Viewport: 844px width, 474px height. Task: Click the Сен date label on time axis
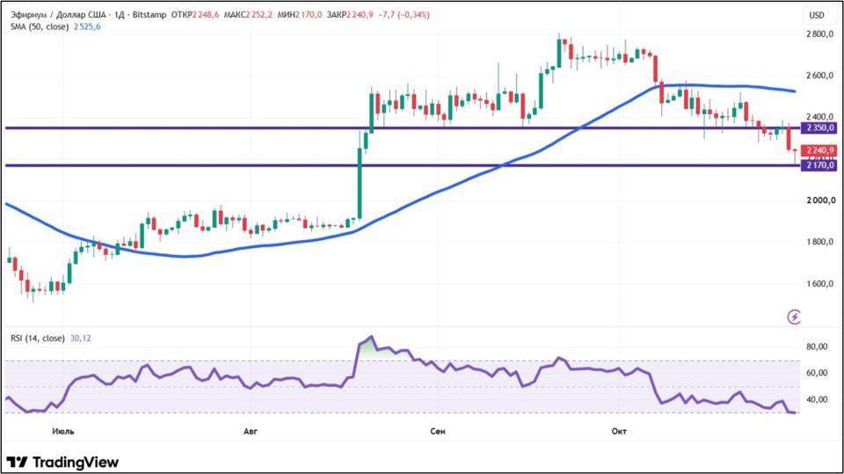(438, 432)
